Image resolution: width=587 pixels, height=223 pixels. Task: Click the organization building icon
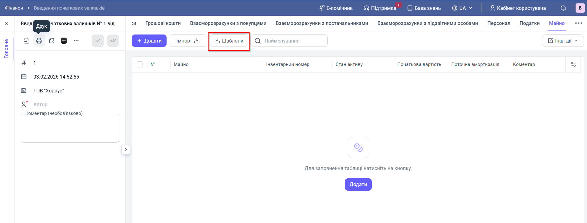pyautogui.click(x=24, y=91)
